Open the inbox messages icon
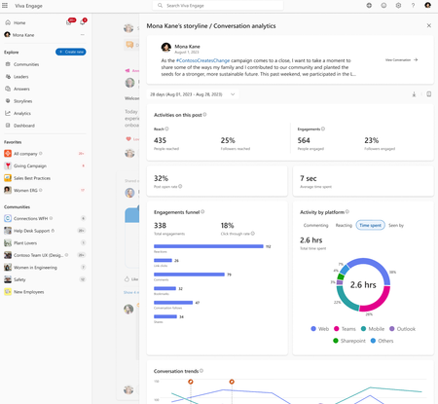This screenshot has height=404, width=438. click(69, 22)
